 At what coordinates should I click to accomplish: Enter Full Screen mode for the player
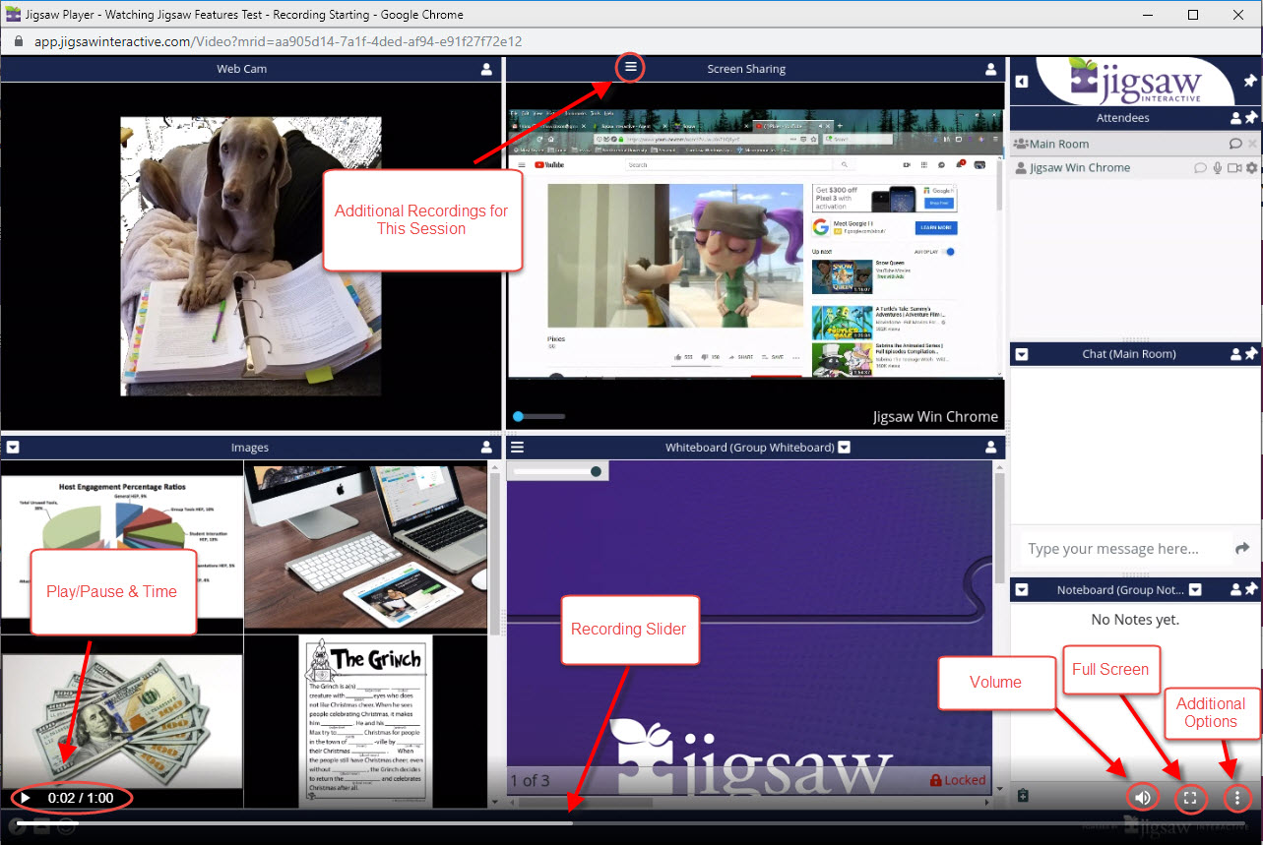pos(1189,797)
